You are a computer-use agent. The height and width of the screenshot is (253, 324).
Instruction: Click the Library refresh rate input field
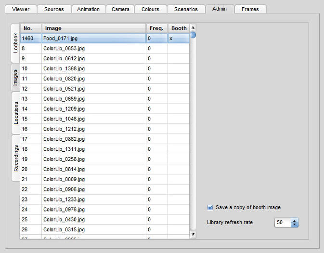point(283,223)
